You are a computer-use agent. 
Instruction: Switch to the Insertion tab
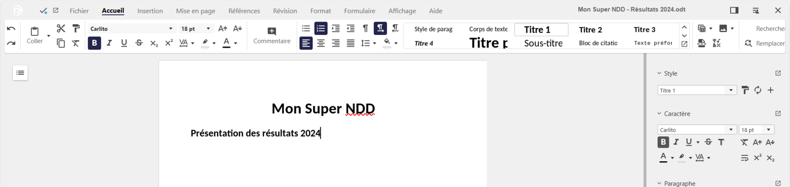point(150,11)
